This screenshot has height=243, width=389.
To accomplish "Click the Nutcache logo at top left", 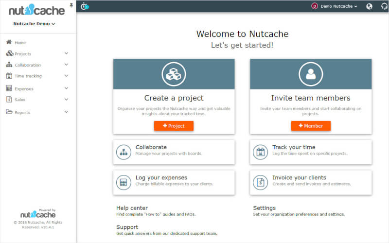I will point(37,10).
